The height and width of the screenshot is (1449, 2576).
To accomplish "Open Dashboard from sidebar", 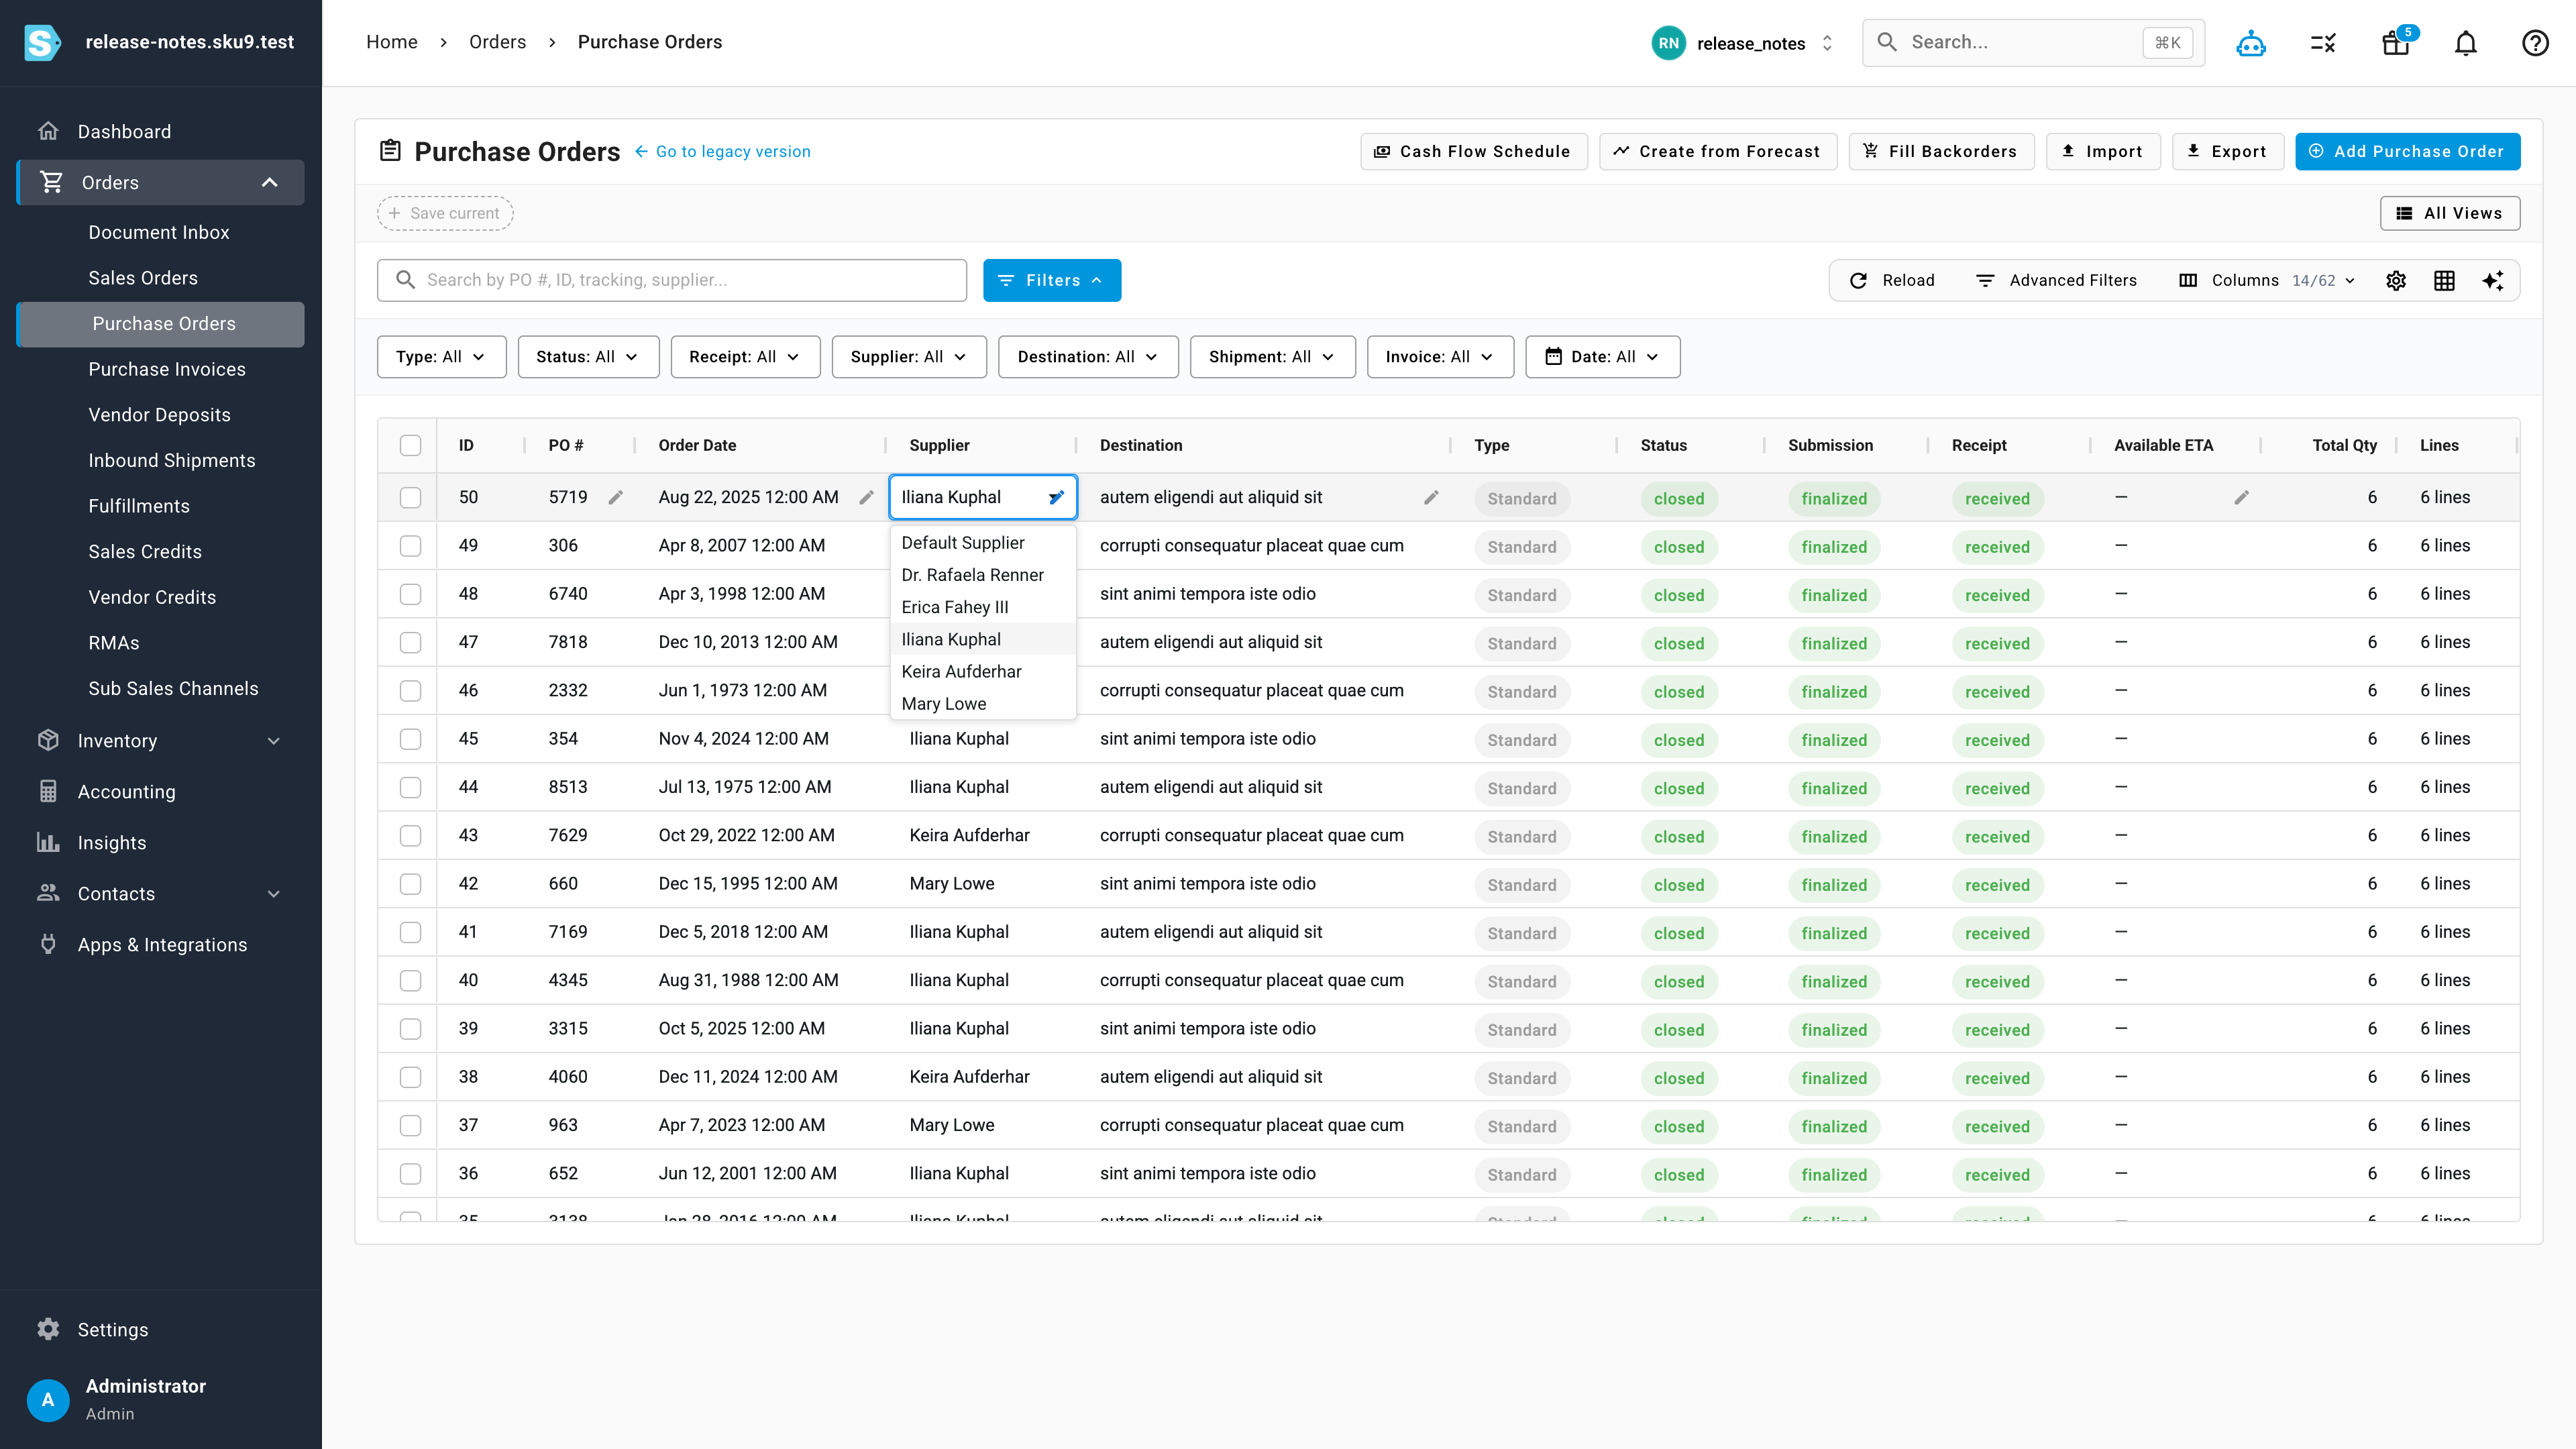I will click(x=124, y=132).
